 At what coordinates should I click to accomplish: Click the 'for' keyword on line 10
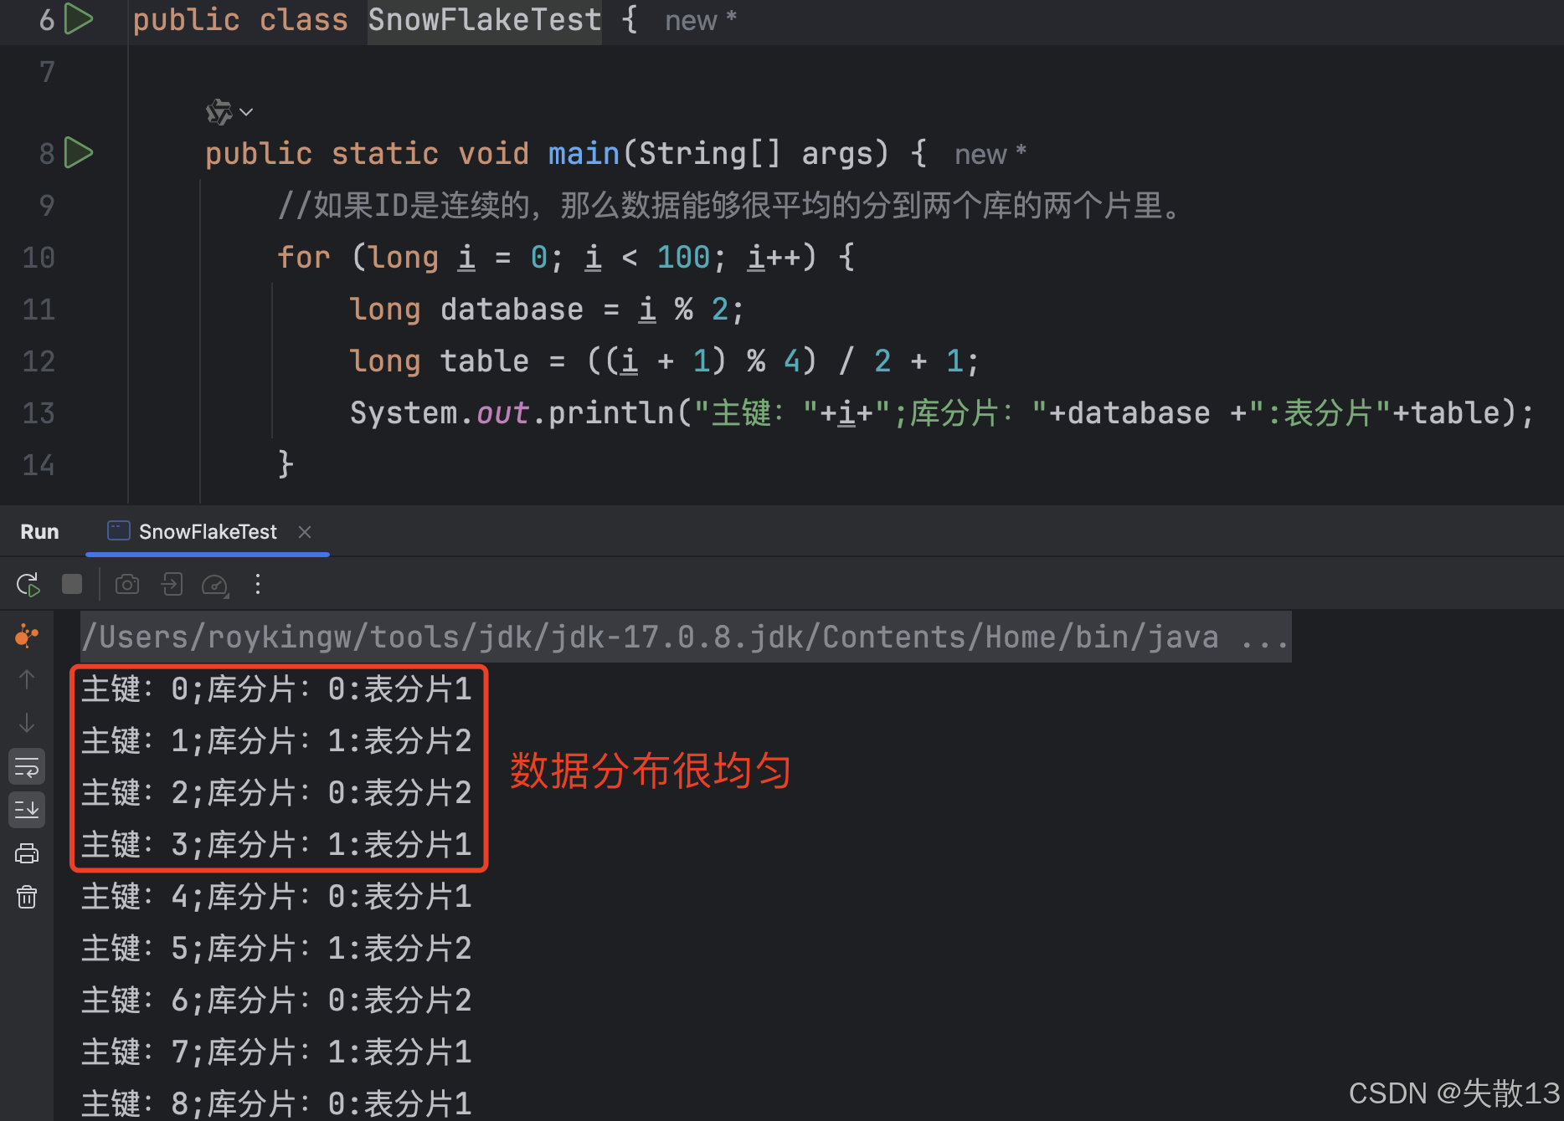pos(304,258)
